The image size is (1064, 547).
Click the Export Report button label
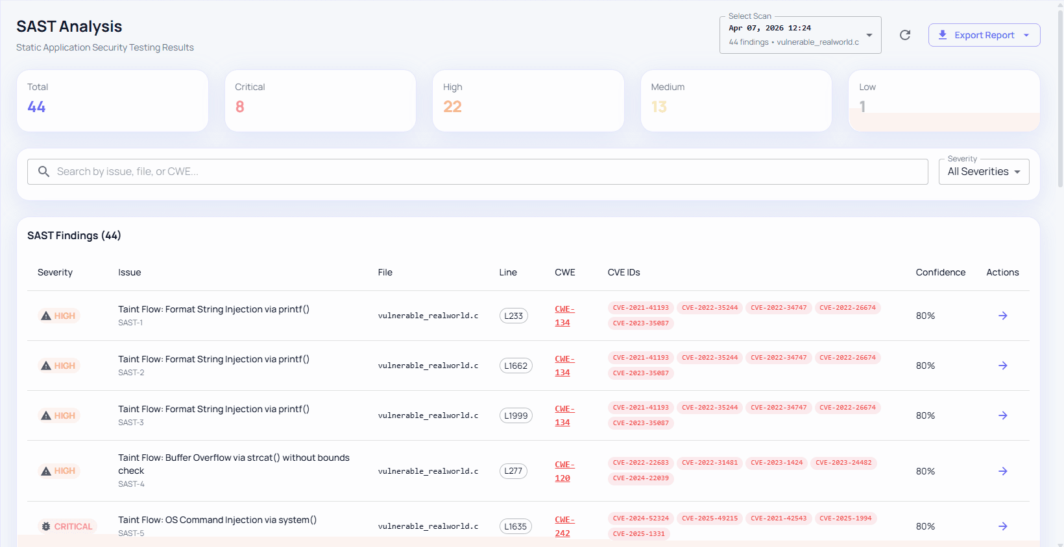984,35
